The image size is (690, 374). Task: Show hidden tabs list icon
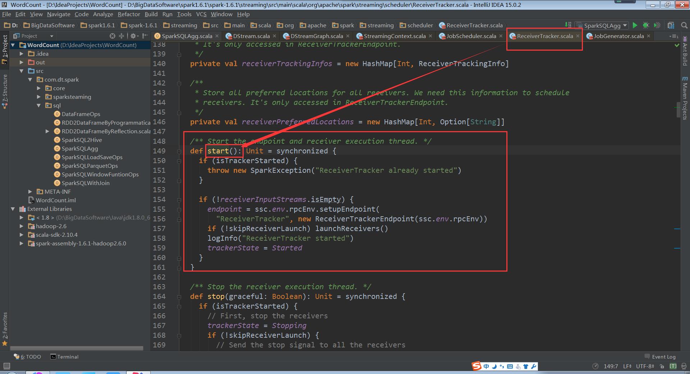click(x=673, y=36)
